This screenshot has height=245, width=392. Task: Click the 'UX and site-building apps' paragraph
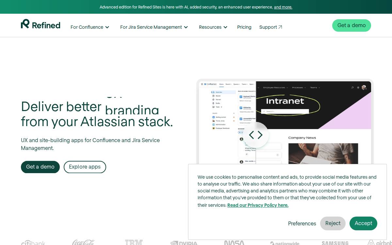[90, 144]
